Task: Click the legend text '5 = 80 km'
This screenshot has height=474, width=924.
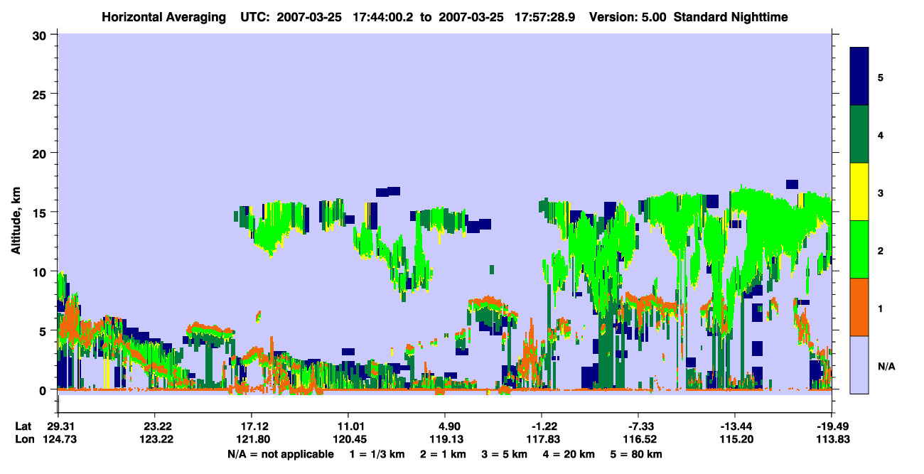Action: [x=636, y=454]
